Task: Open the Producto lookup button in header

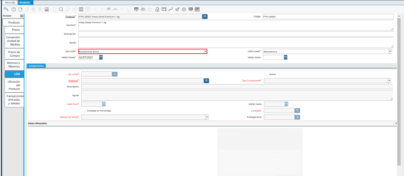Action: pyautogui.click(x=205, y=16)
